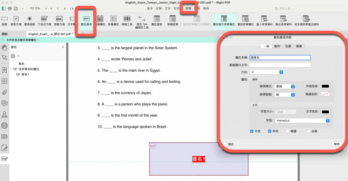This screenshot has width=348, height=181.
Task: Click the print icon
Action: [10, 8]
